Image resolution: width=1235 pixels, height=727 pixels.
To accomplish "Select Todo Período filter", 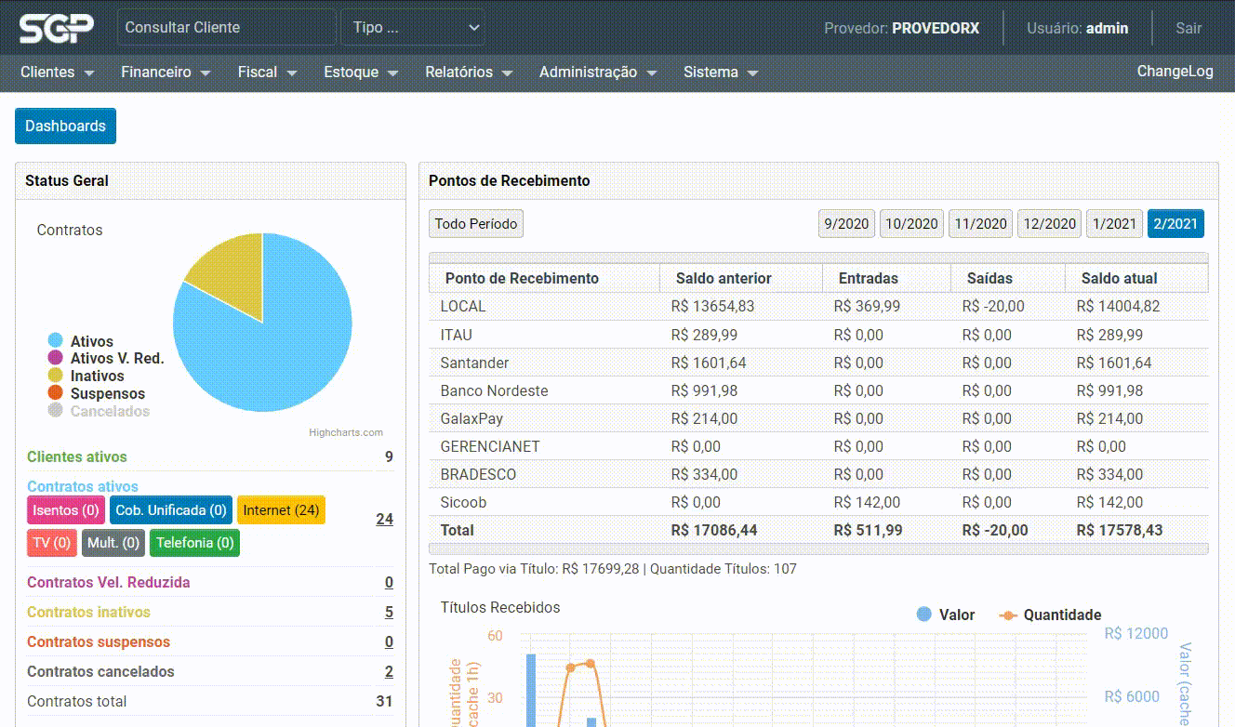I will tap(476, 224).
